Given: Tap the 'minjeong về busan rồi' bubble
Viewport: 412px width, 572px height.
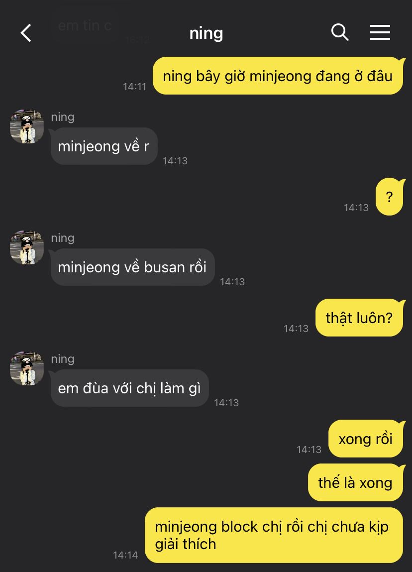Looking at the screenshot, I should click(132, 267).
